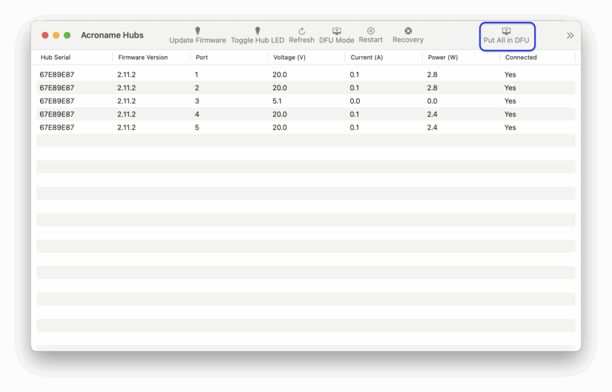This screenshot has height=392, width=612.
Task: Click the Current (A) column header
Action: pos(367,57)
